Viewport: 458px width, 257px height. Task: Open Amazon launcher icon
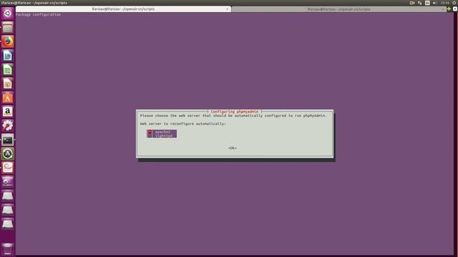point(8,111)
